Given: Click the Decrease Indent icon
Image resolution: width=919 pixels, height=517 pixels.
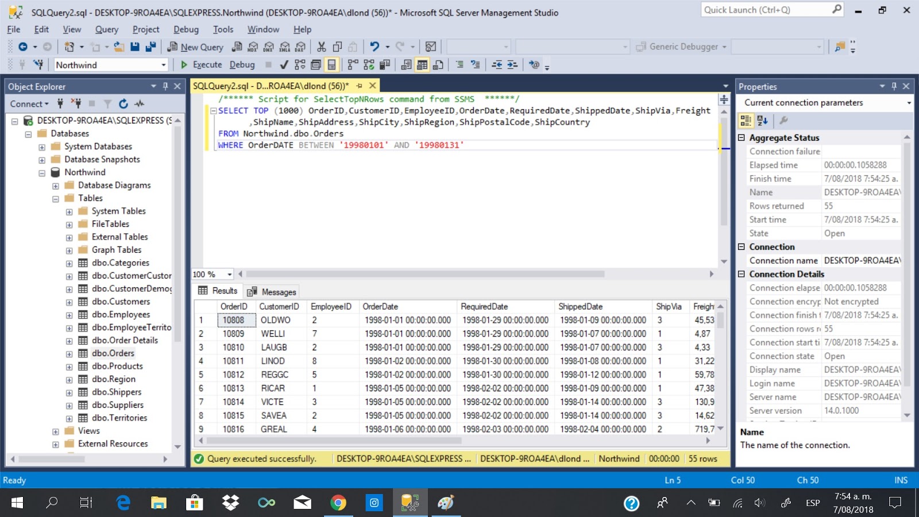Looking at the screenshot, I should 497,65.
